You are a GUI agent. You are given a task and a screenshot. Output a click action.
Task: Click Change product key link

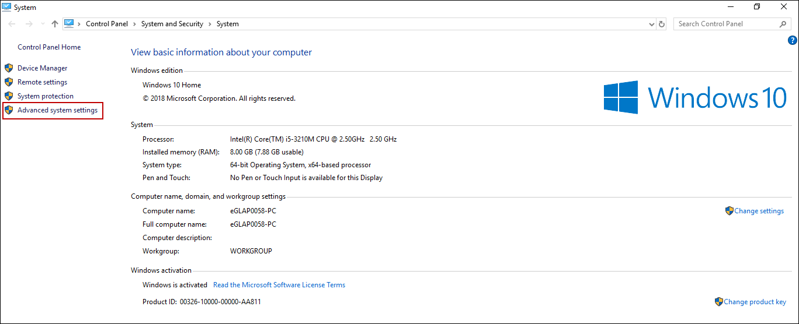tap(755, 302)
